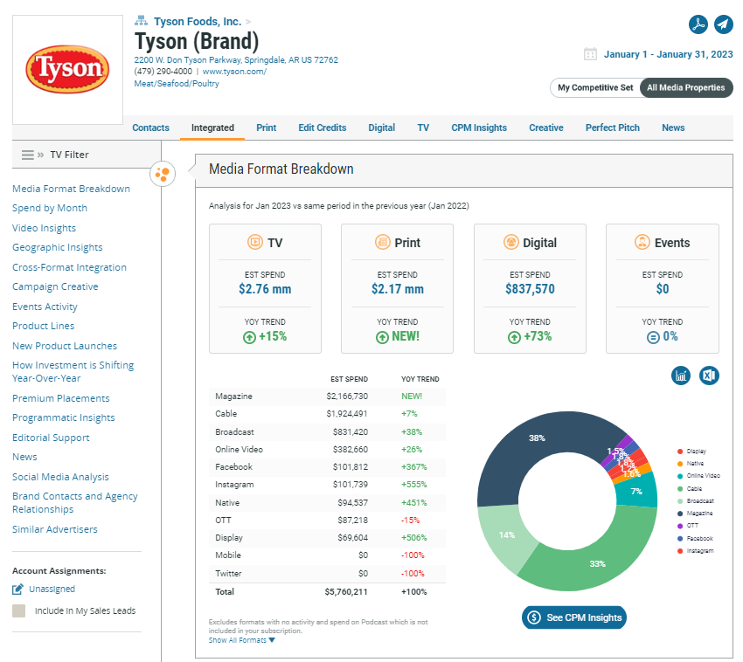Jump to Programmatic Insights section
Image resolution: width=743 pixels, height=662 pixels.
pyautogui.click(x=64, y=417)
